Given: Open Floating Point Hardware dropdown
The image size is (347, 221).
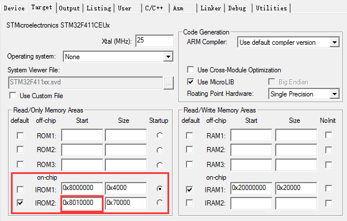Looking at the screenshot, I should click(x=304, y=94).
